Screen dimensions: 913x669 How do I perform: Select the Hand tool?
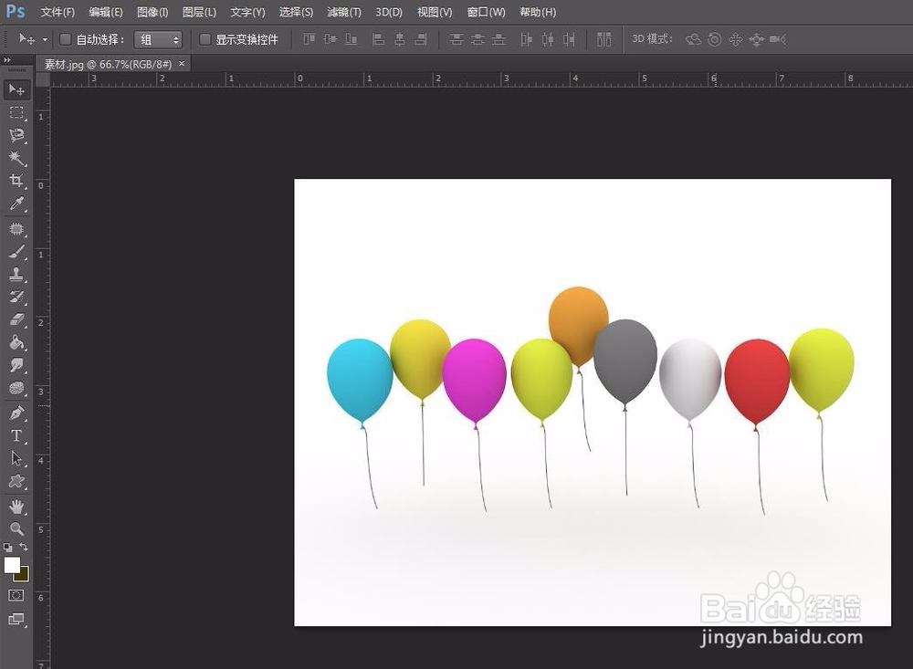point(16,507)
